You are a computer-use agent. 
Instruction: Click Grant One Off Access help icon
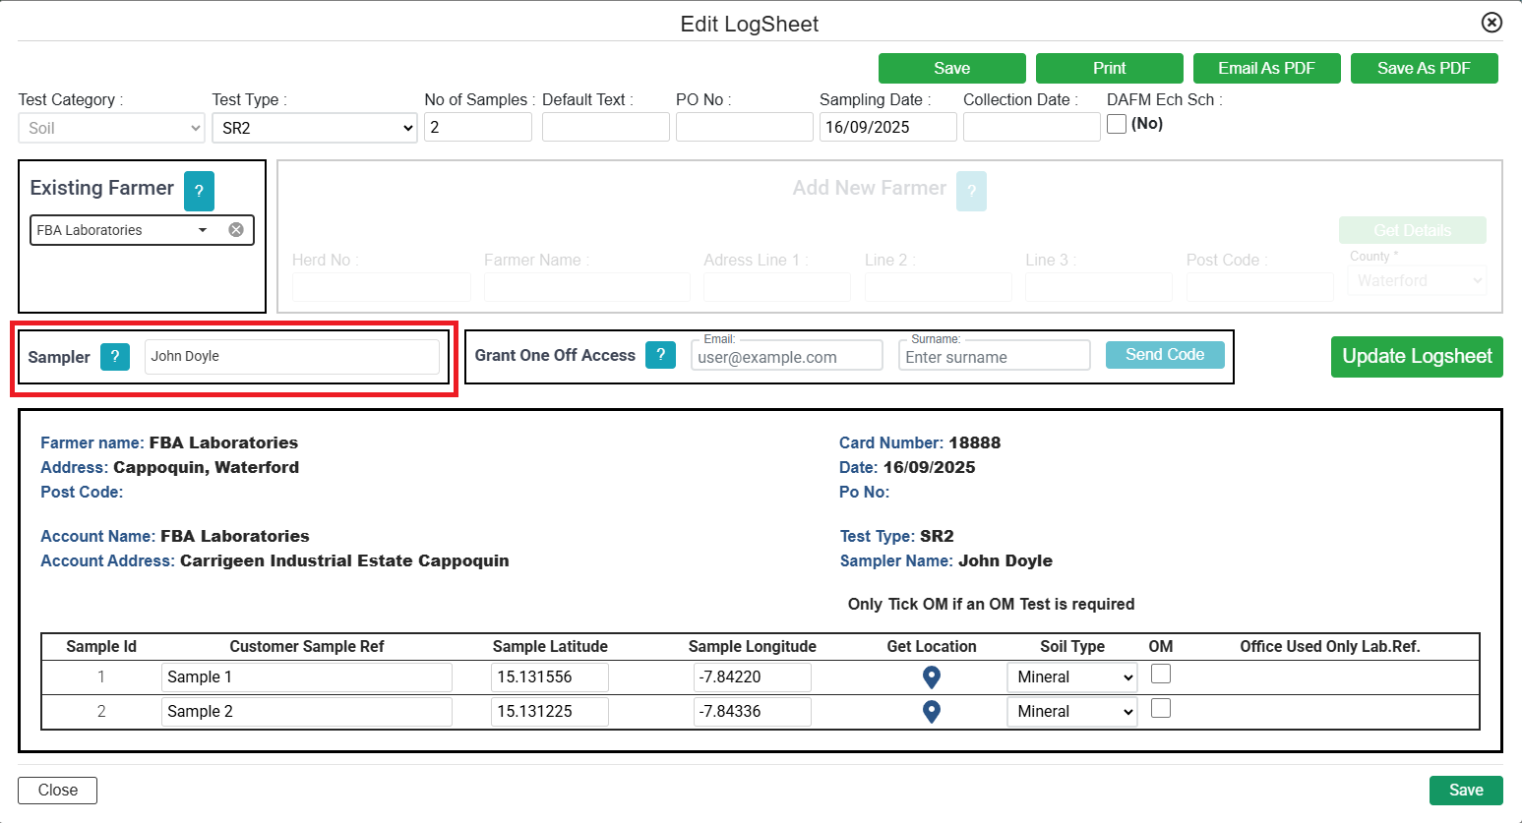660,355
